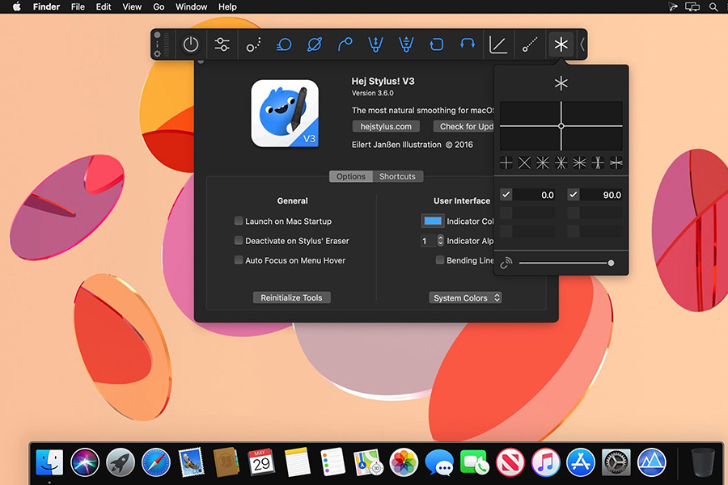Open System Preferences from the Dock

tap(616, 462)
